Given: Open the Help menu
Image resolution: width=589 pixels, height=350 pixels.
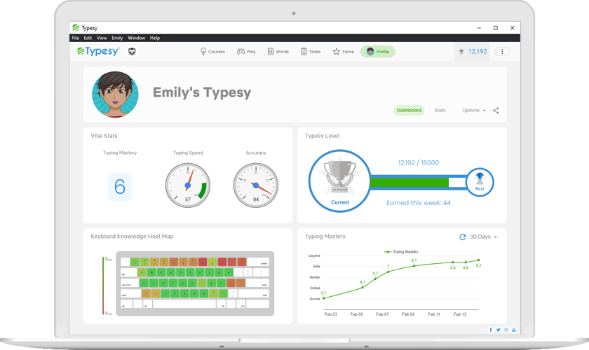Looking at the screenshot, I should tap(155, 38).
